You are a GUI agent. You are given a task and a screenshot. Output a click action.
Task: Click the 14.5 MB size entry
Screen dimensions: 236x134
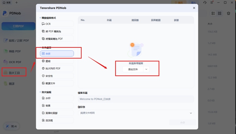pyautogui.click(x=212, y=55)
